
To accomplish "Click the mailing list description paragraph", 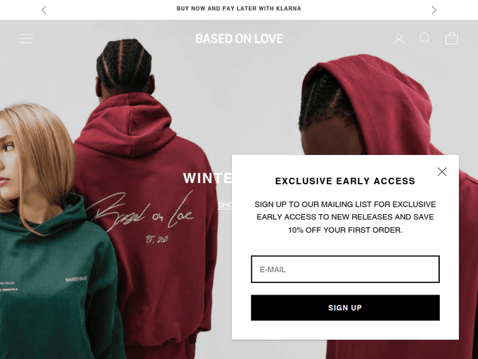I will (x=345, y=217).
